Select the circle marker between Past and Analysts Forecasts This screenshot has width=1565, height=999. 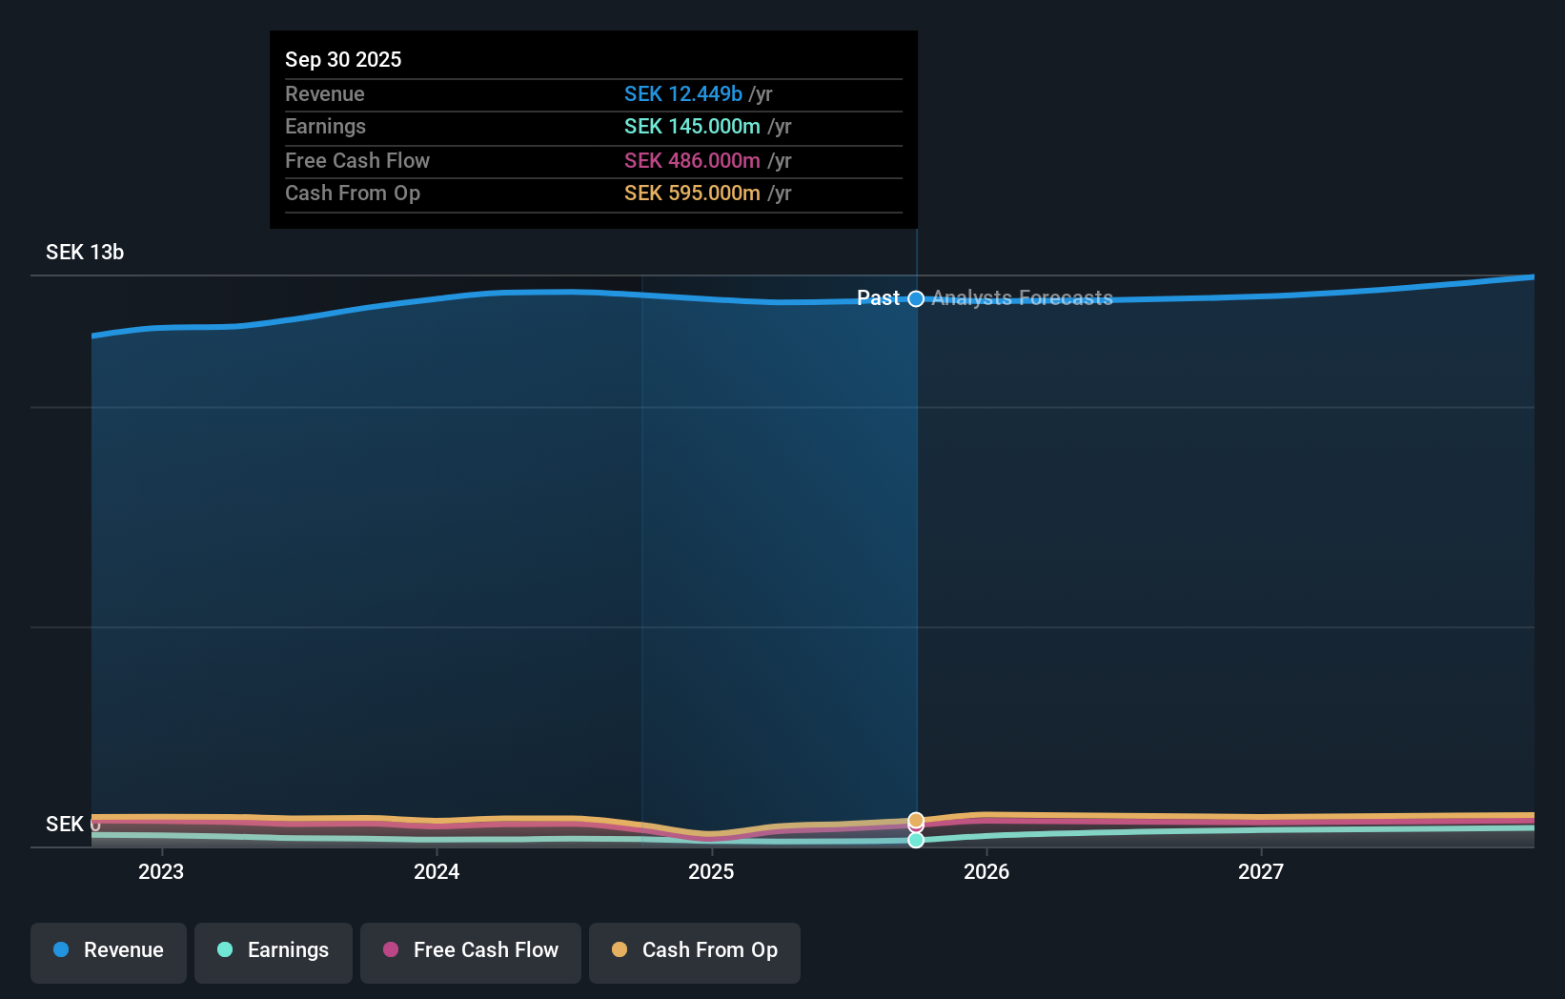tap(915, 298)
